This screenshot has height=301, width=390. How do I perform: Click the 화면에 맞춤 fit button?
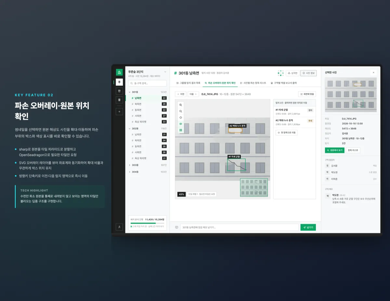click(x=307, y=94)
